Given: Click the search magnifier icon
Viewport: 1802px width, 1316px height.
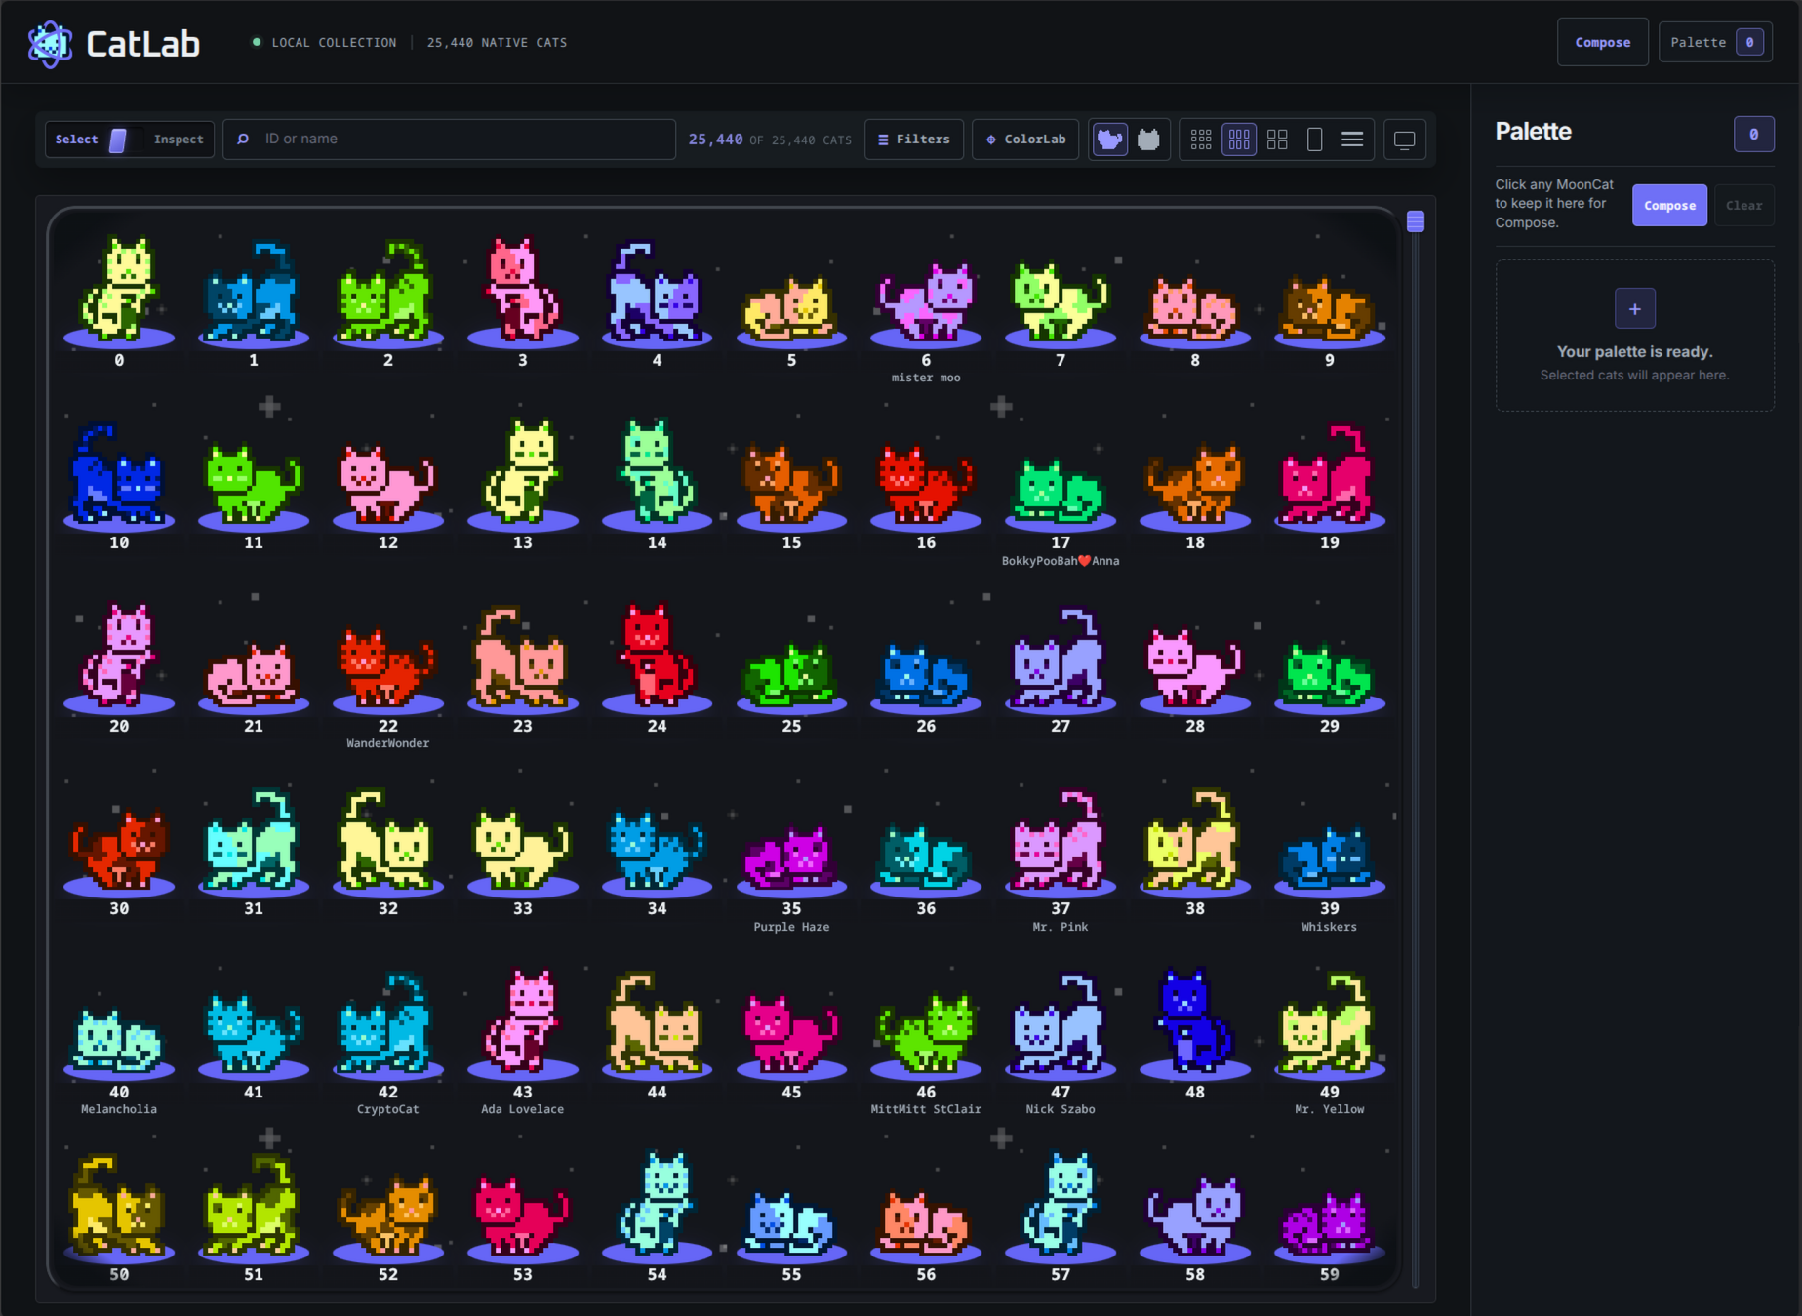Looking at the screenshot, I should point(243,140).
